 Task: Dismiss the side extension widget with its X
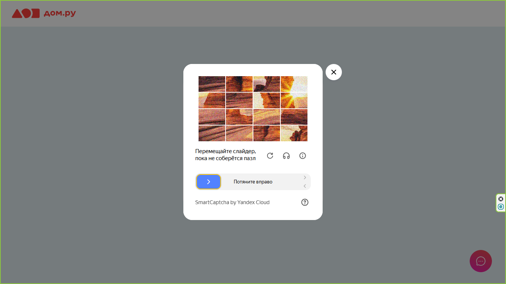(x=501, y=199)
